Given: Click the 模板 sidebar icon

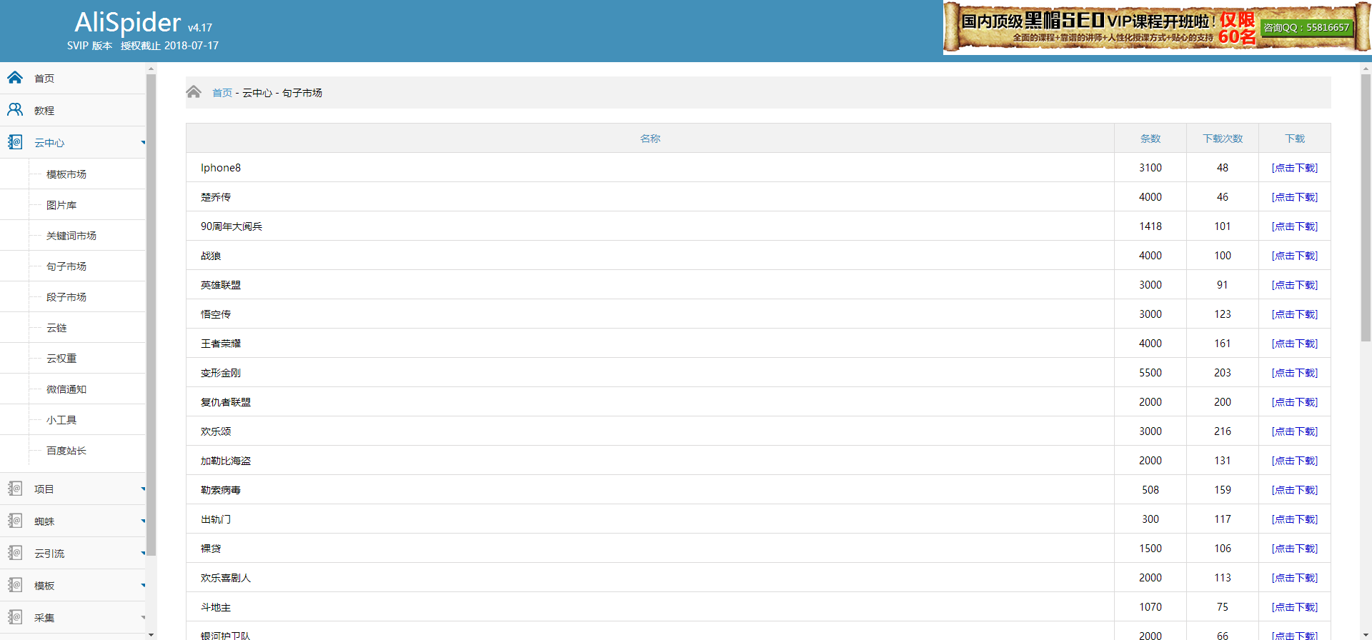Looking at the screenshot, I should (15, 585).
